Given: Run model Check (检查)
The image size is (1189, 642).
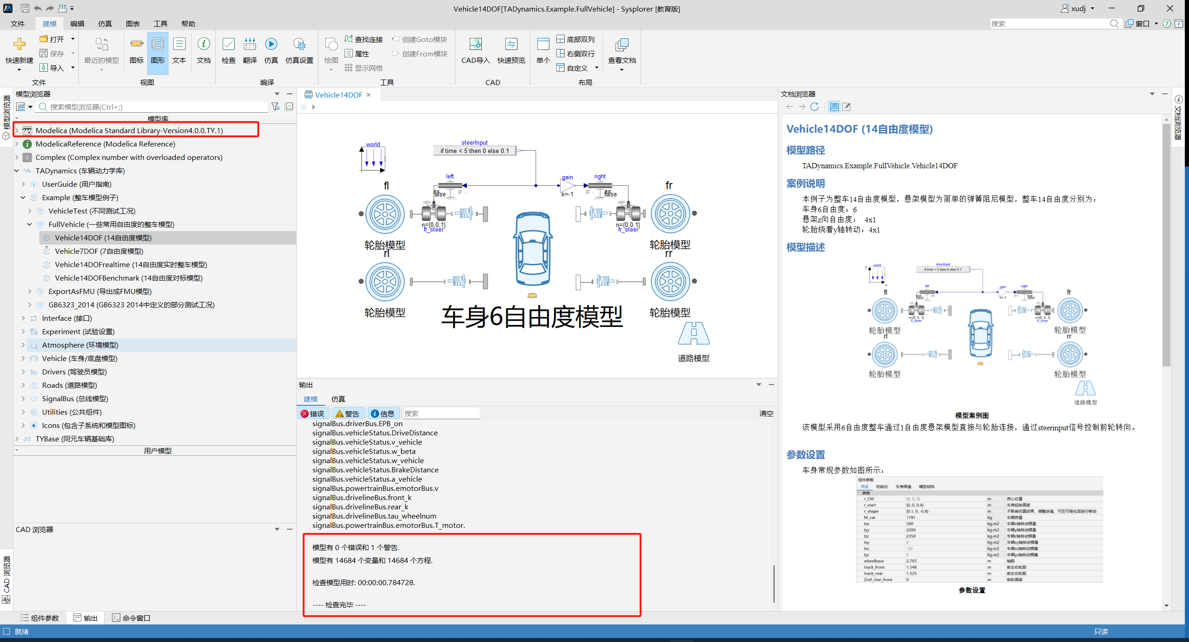Looking at the screenshot, I should (229, 51).
